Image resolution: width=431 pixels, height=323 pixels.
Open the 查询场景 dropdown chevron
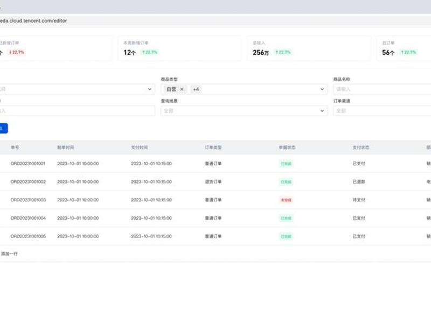[x=322, y=111]
